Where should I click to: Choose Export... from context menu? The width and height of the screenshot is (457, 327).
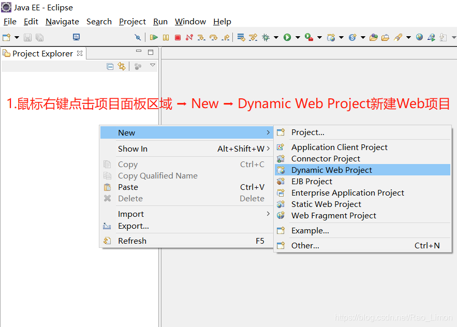pyautogui.click(x=187, y=226)
